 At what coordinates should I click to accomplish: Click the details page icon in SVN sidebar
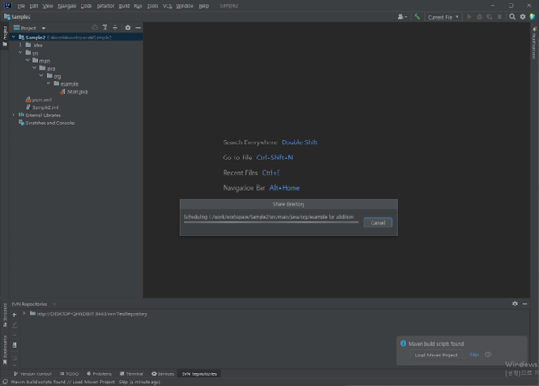point(14,345)
